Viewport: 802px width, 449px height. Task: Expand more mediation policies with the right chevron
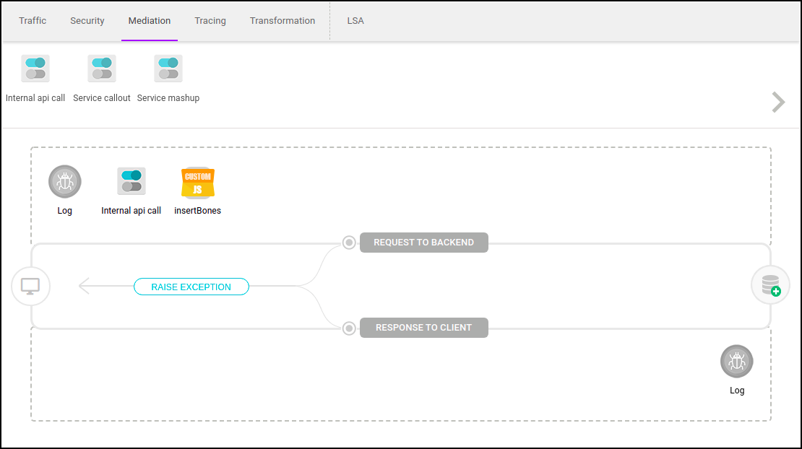[x=777, y=102]
